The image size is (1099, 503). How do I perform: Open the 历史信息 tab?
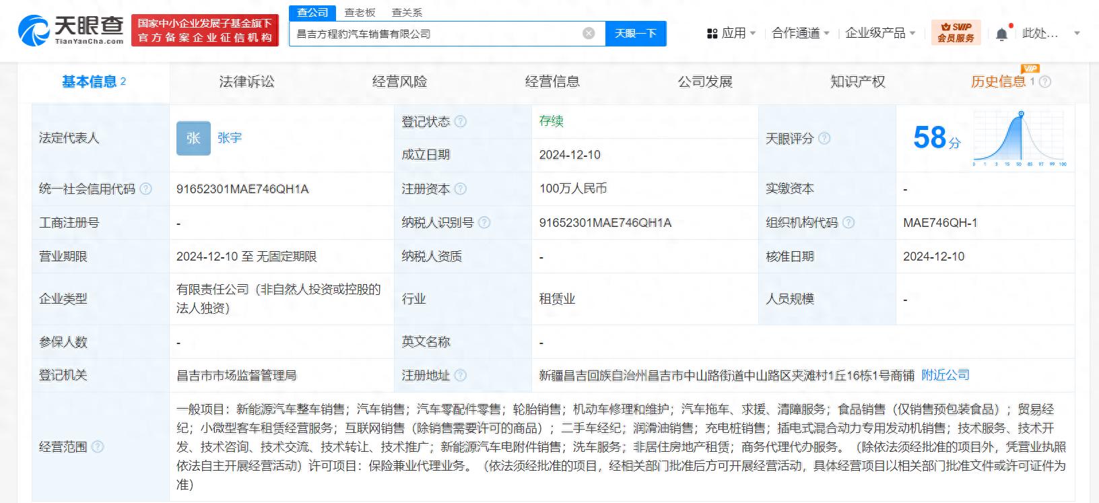click(x=998, y=81)
